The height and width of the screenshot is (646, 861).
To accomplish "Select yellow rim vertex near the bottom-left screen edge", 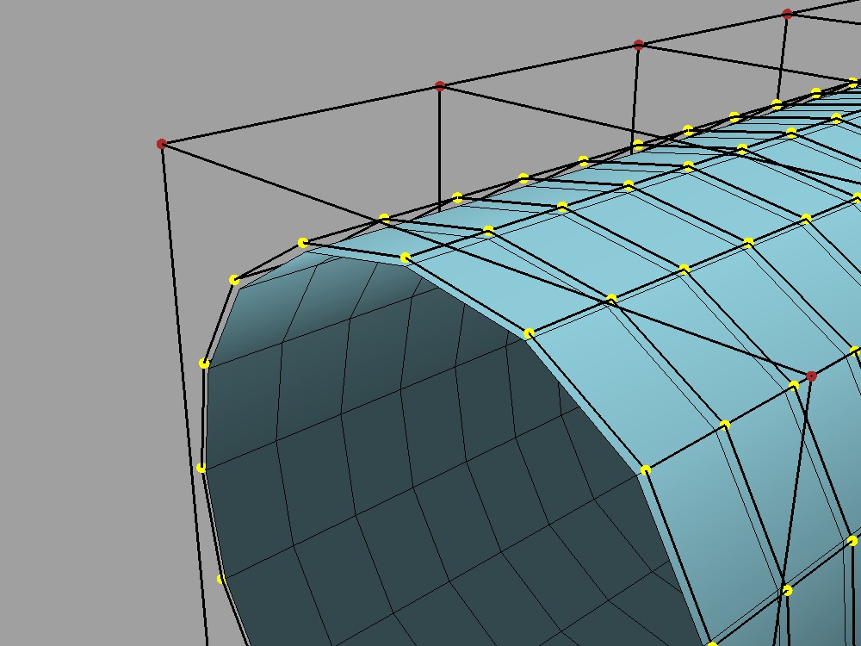I will click(x=221, y=579).
